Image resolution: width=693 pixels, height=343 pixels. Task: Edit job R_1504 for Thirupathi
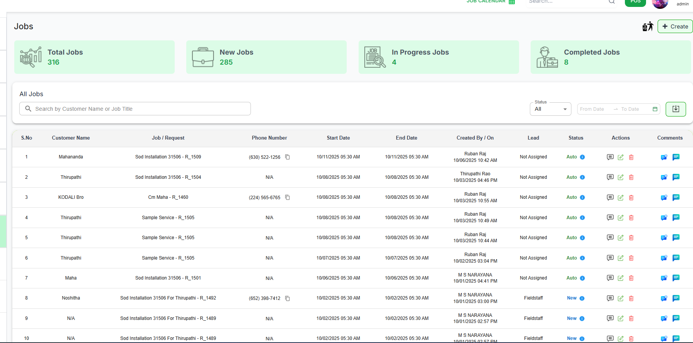[x=621, y=177]
